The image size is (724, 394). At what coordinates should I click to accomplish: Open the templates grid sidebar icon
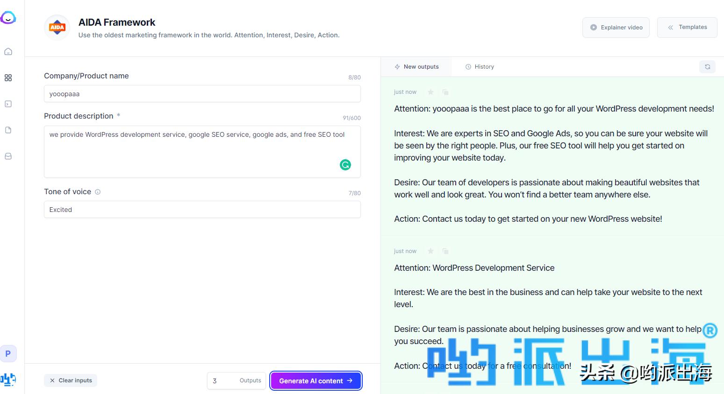8,78
